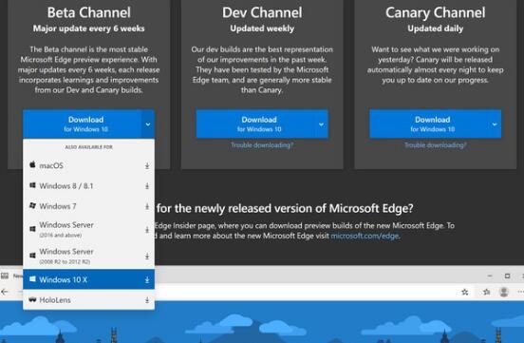The width and height of the screenshot is (524, 343).
Task: Open the Favorites list icon in browser toolbar
Action: tap(487, 292)
